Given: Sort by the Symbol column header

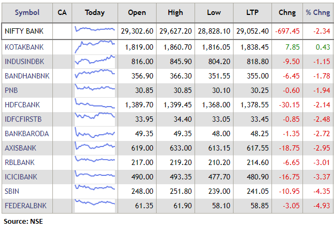Looking at the screenshot, I should 27,12.
